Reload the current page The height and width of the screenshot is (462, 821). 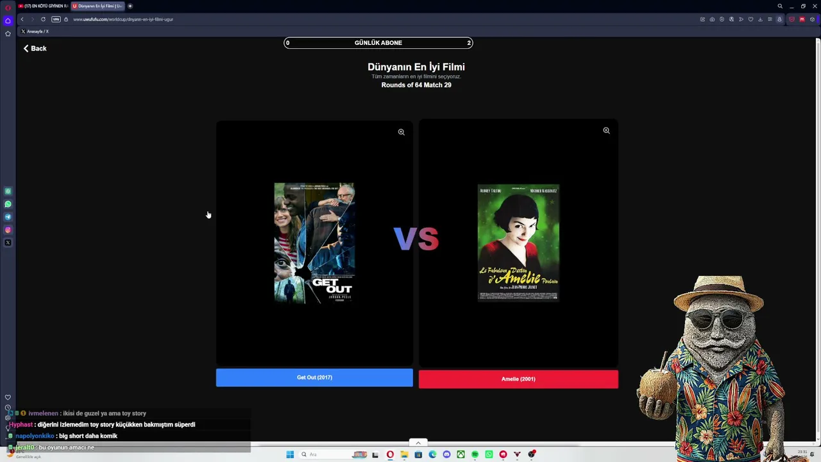[43, 19]
